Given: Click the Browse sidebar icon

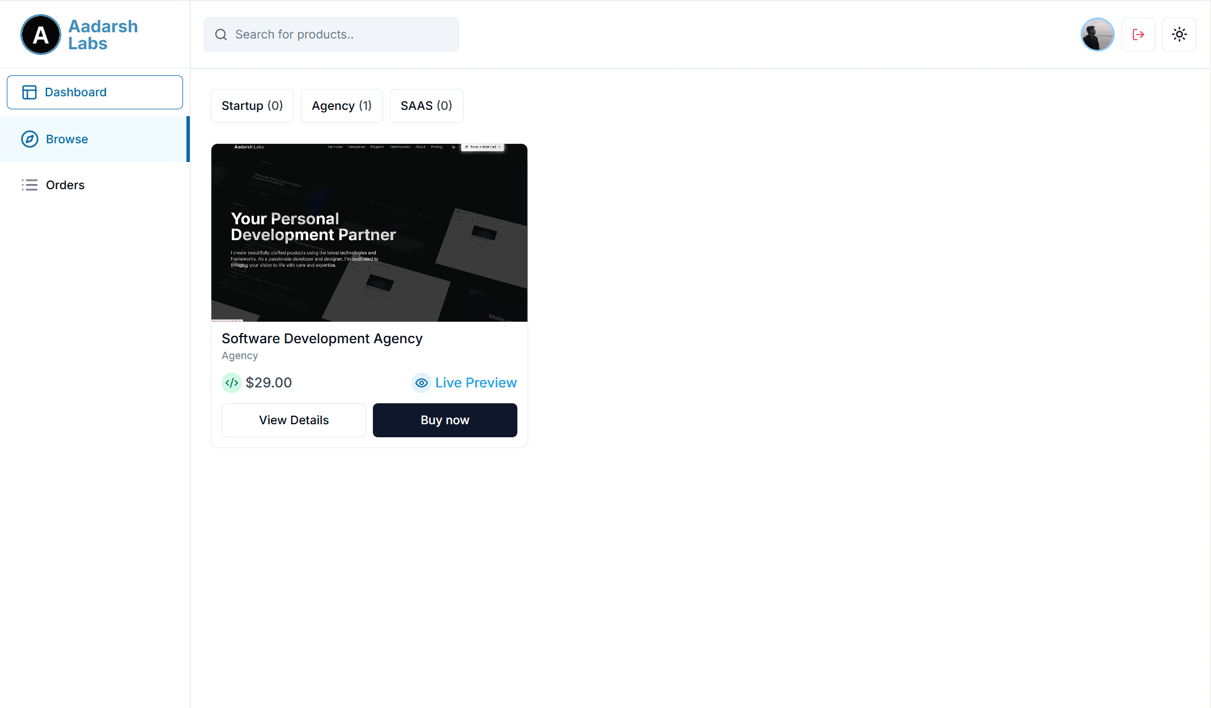Looking at the screenshot, I should (x=29, y=138).
